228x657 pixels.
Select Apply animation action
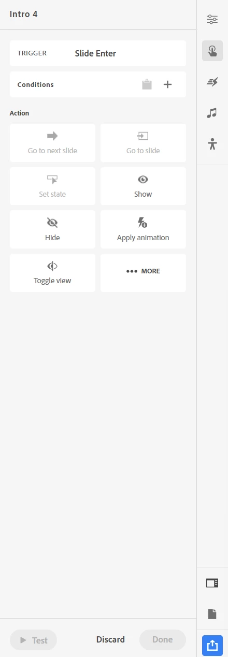143,230
